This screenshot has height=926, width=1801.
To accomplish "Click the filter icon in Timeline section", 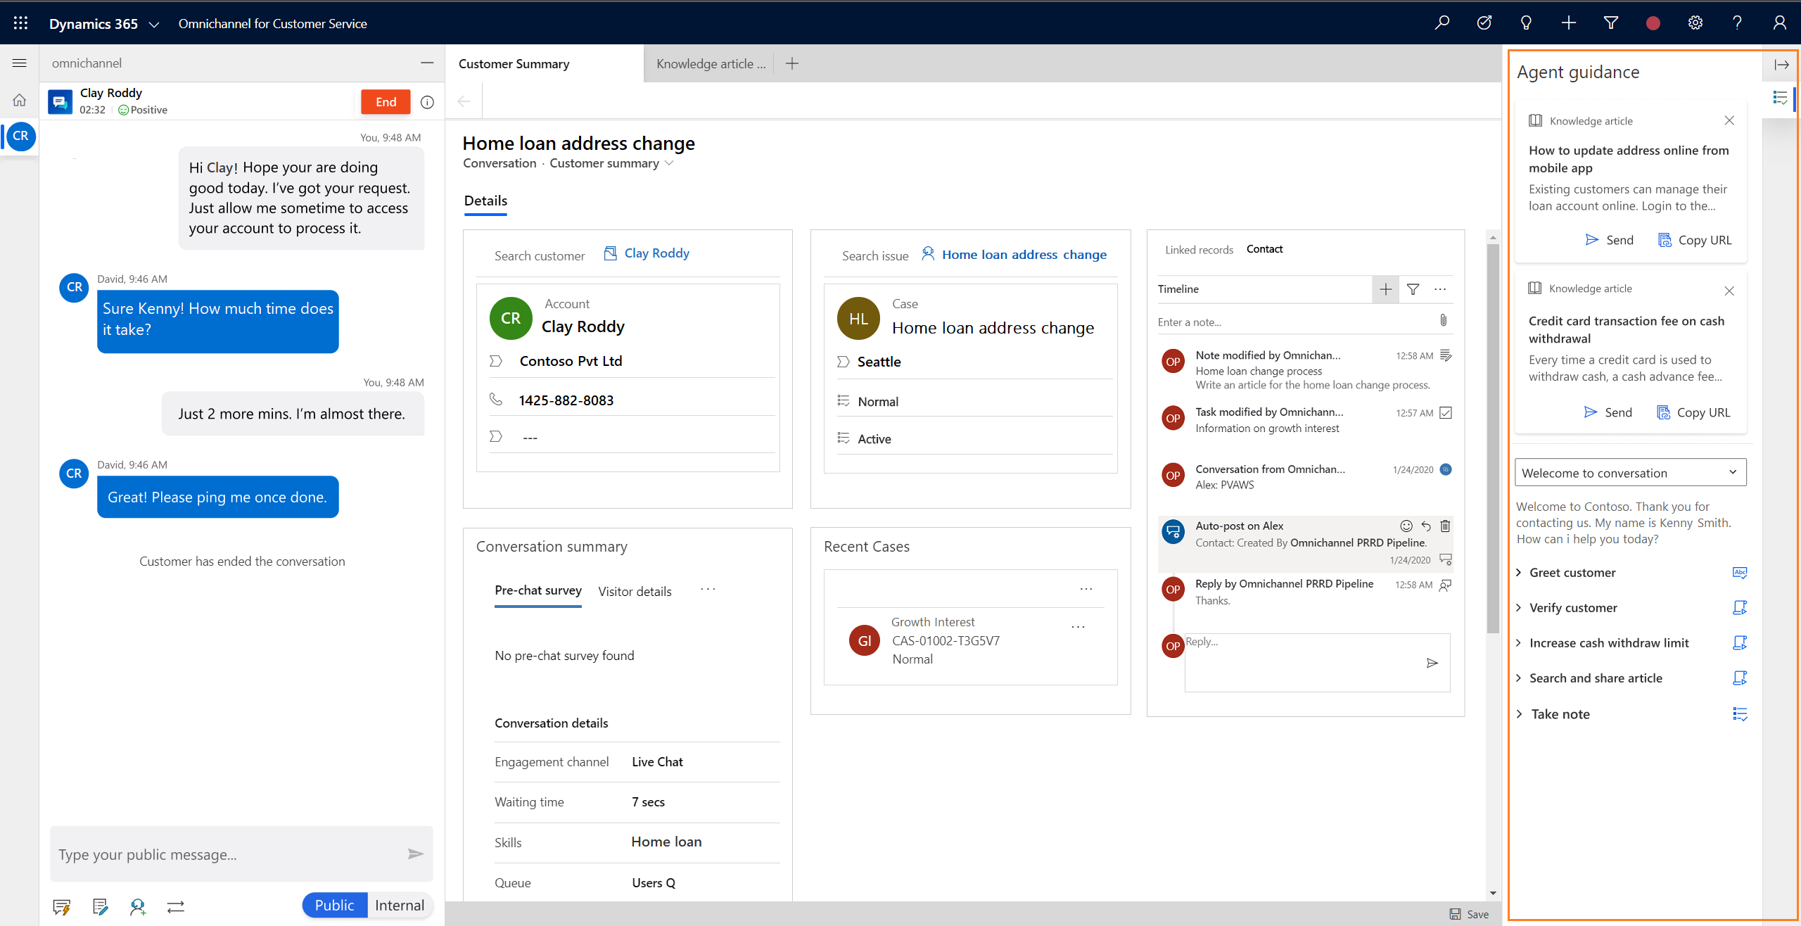I will (1415, 289).
